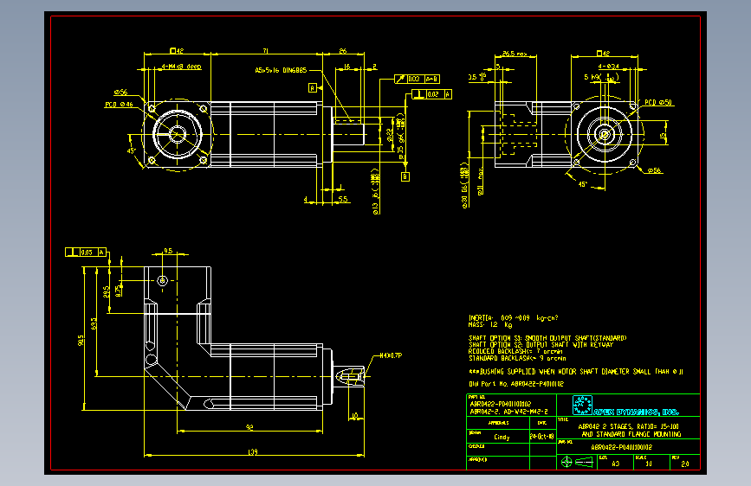Click the datum "A" box beside the flange
This screenshot has height=486, width=751.
pyautogui.click(x=313, y=88)
